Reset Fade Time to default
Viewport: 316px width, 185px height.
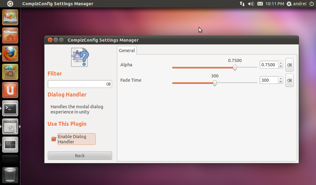[289, 80]
